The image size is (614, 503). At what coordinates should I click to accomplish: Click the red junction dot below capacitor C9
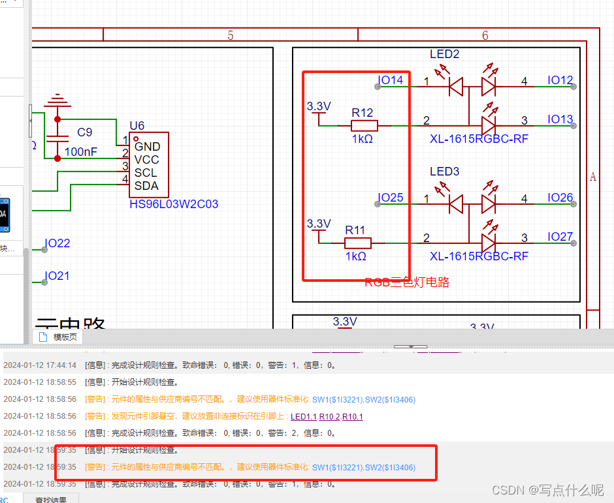click(x=57, y=159)
